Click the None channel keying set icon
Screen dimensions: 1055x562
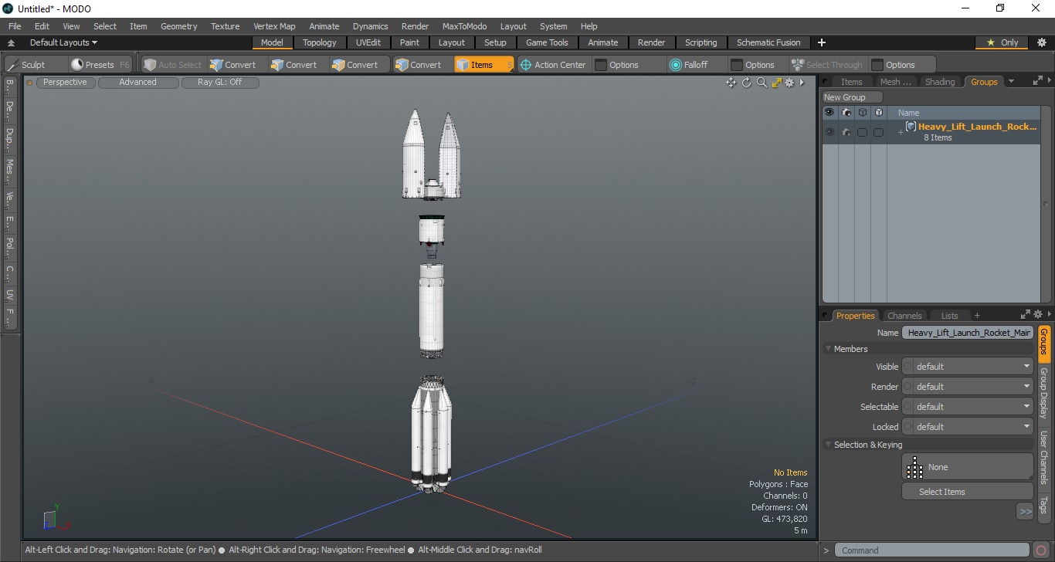pyautogui.click(x=914, y=467)
